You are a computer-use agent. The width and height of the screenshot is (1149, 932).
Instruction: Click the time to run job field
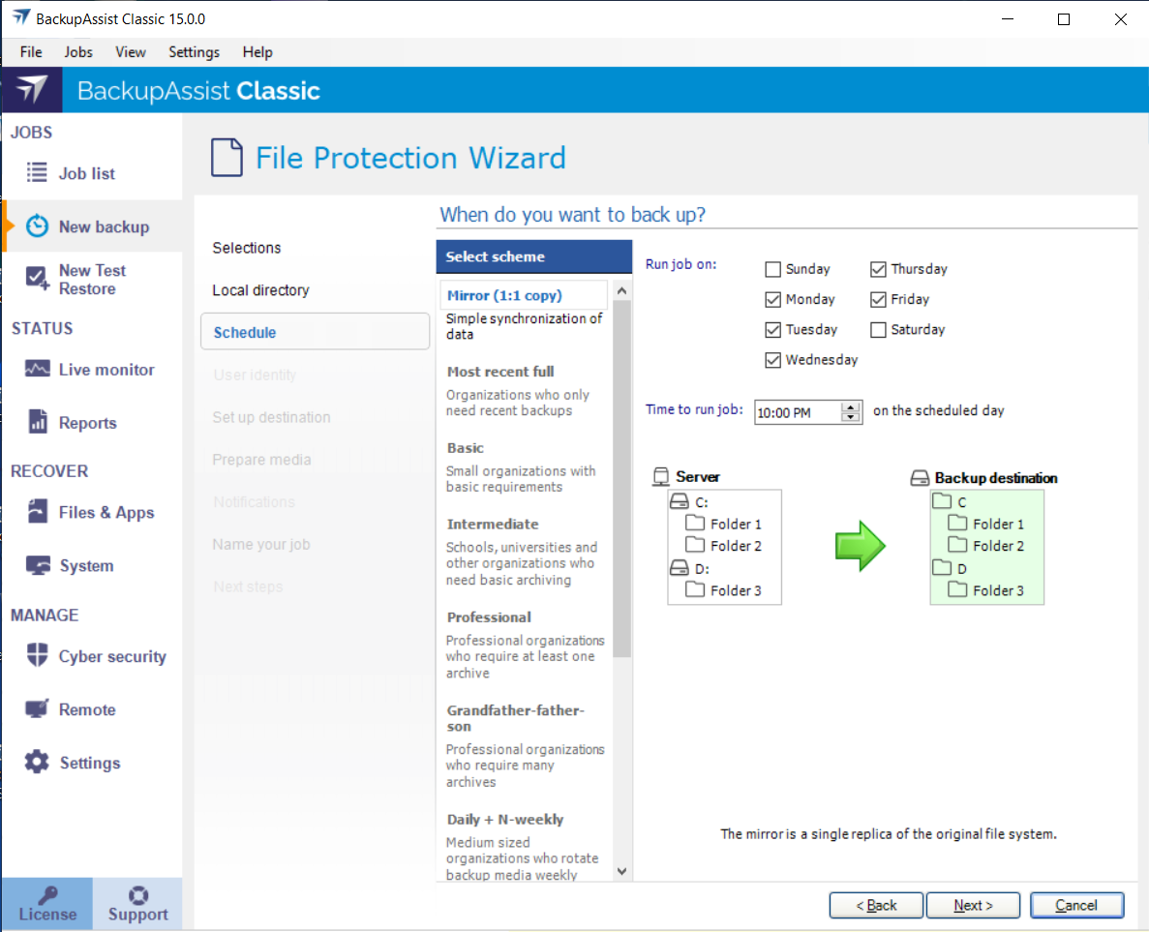pyautogui.click(x=797, y=412)
